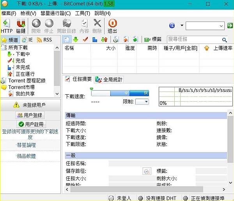
Task: Select 未完成 tree item
Action: click(23, 67)
